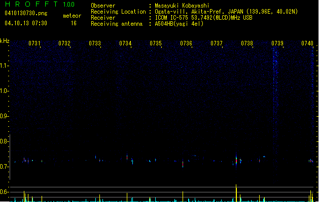Click the 0.7 kHz axis label

[x=4, y=167]
